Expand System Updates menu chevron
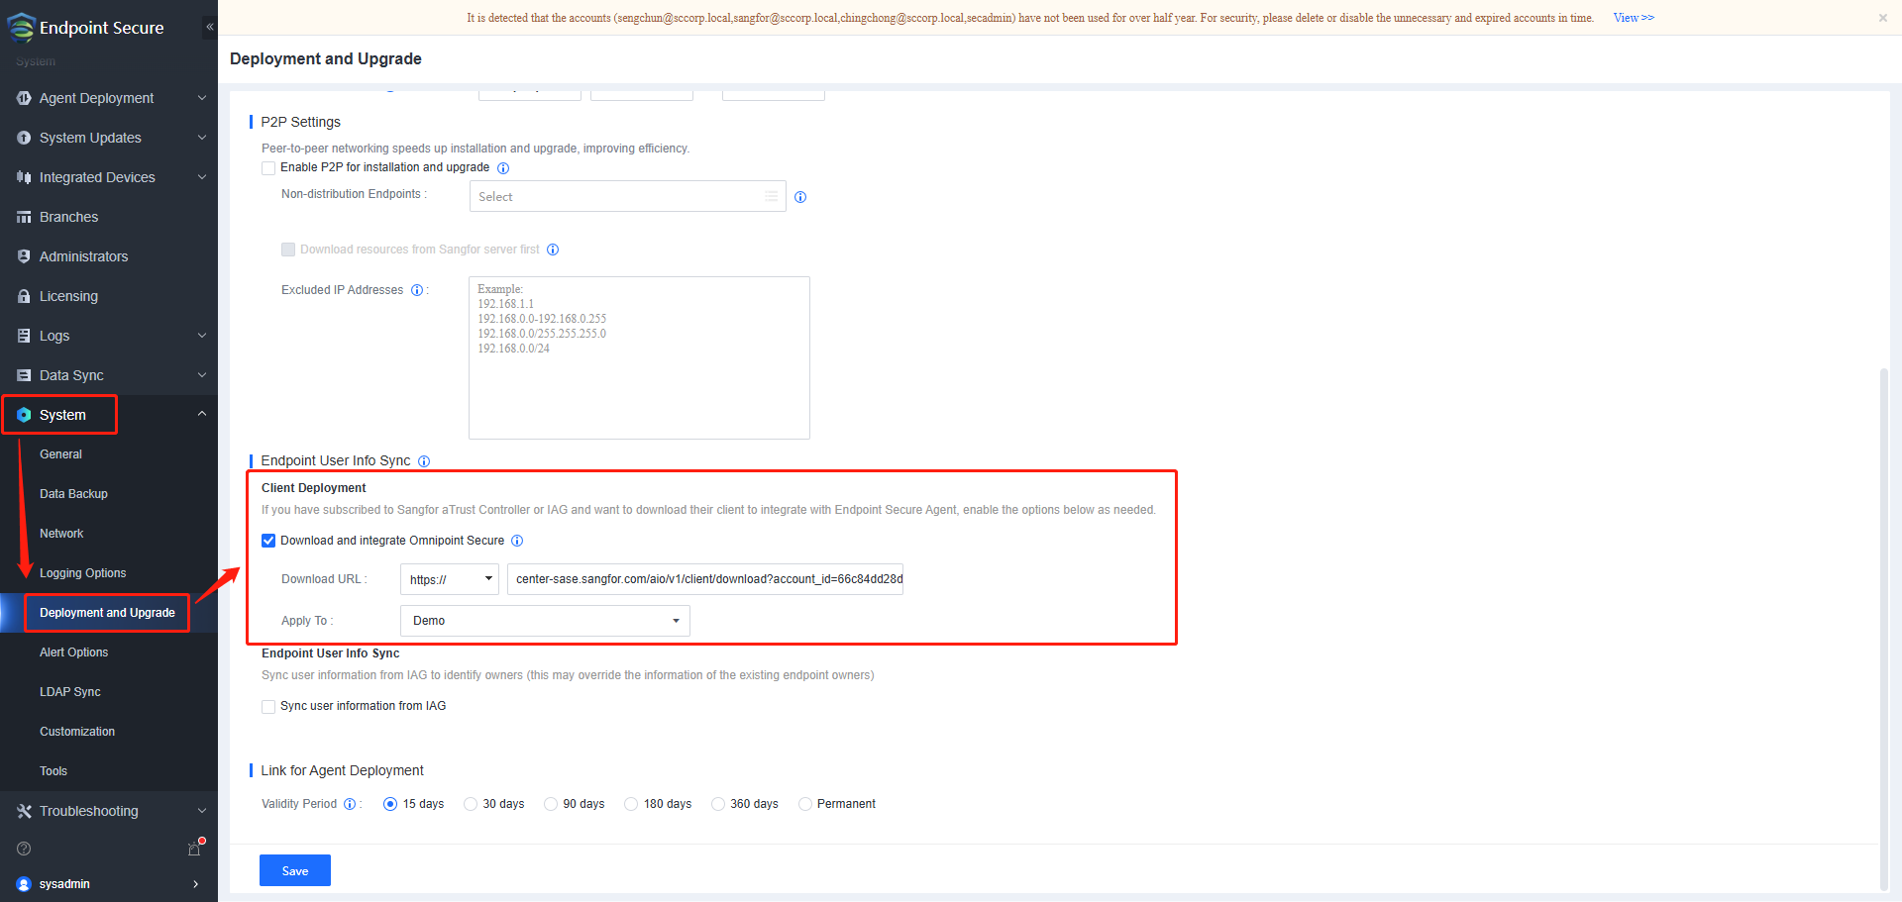 point(202,138)
